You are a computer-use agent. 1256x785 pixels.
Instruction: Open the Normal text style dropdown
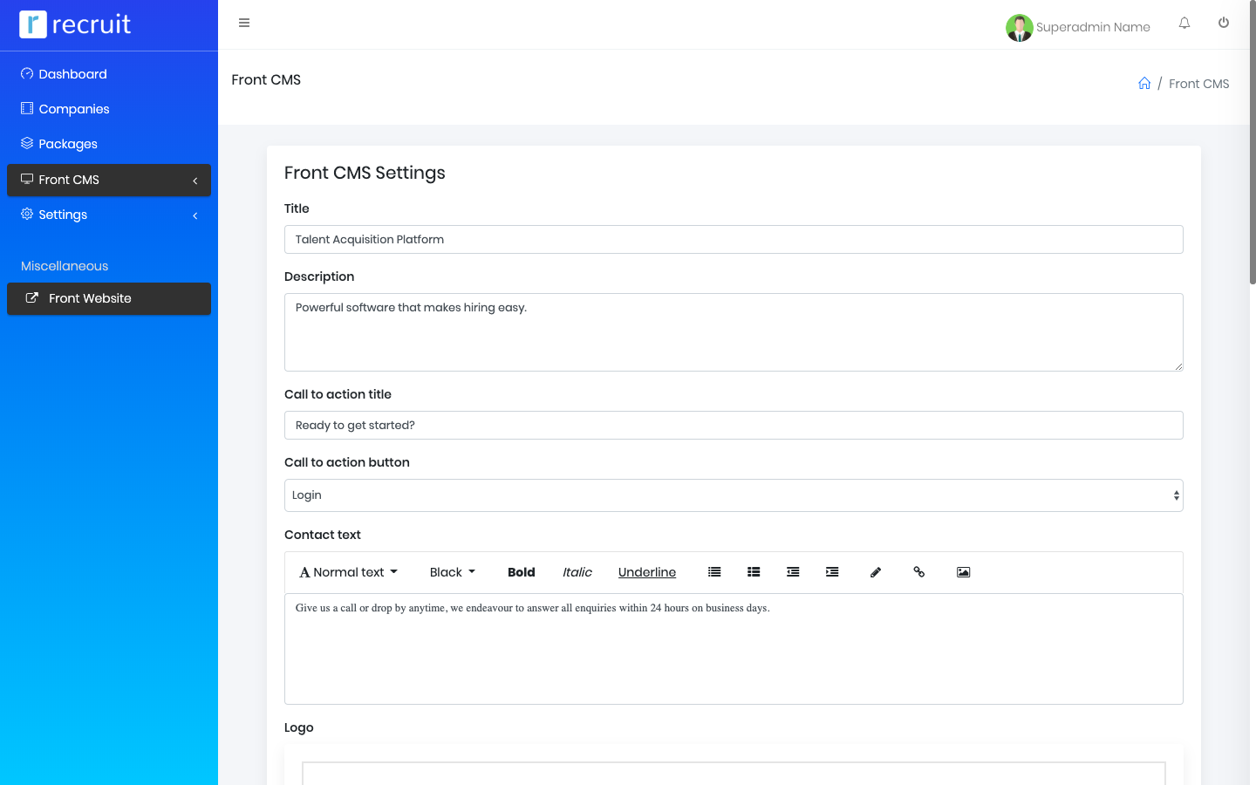[x=348, y=572]
